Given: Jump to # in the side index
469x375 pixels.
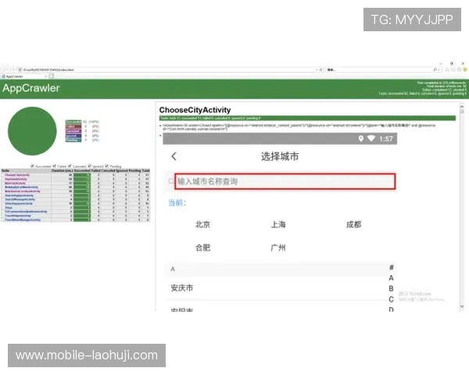Looking at the screenshot, I should click(392, 267).
